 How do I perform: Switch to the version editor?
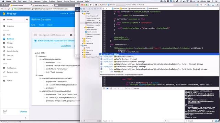click(x=205, y=5)
